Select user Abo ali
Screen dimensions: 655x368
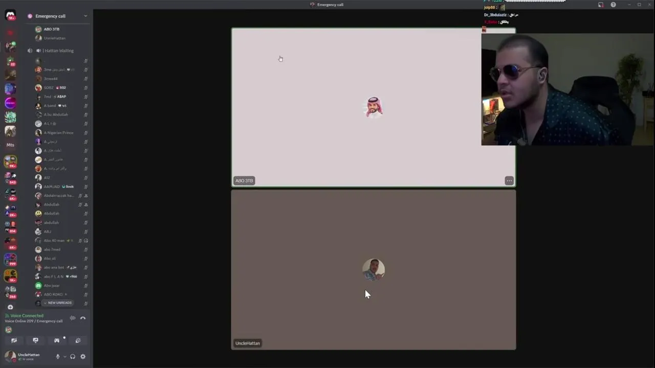point(60,259)
